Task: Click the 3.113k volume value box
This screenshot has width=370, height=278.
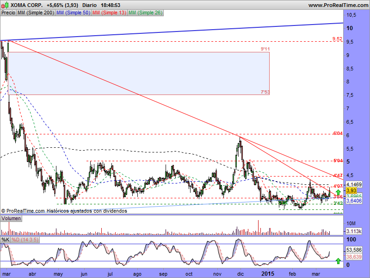Action: [354, 231]
